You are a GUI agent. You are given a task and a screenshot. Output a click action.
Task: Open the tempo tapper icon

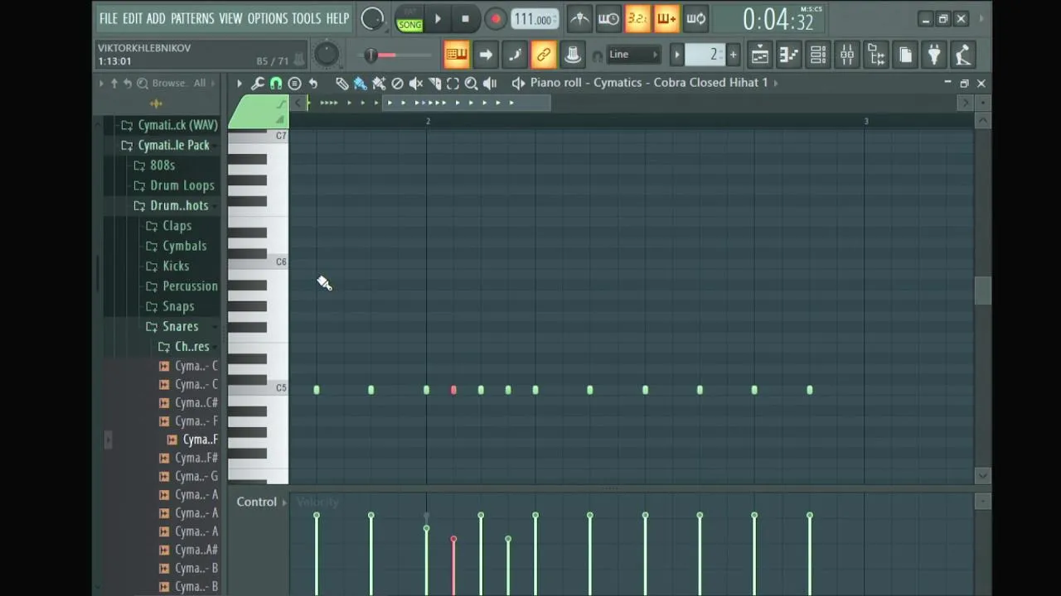coord(962,55)
